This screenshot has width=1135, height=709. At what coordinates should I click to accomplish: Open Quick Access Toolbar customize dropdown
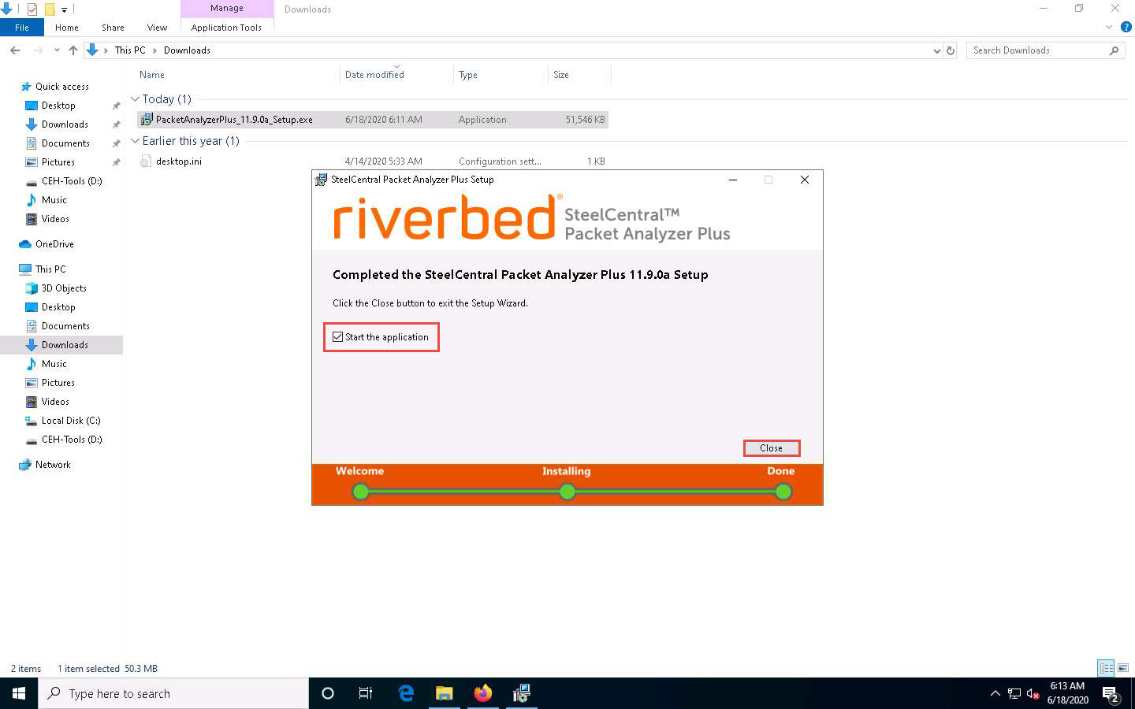(64, 9)
